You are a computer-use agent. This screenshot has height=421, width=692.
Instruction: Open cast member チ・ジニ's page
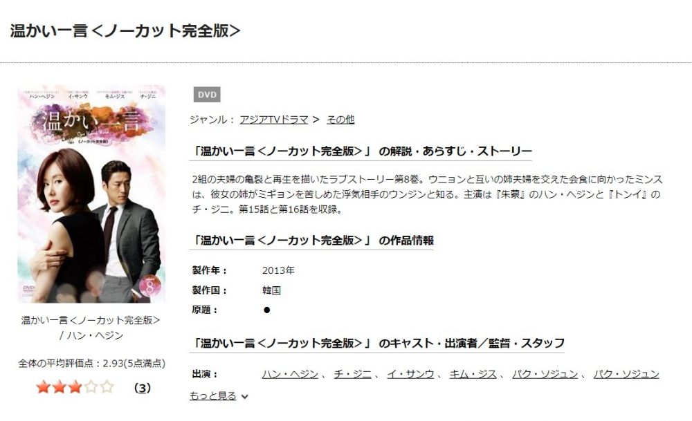tap(353, 374)
